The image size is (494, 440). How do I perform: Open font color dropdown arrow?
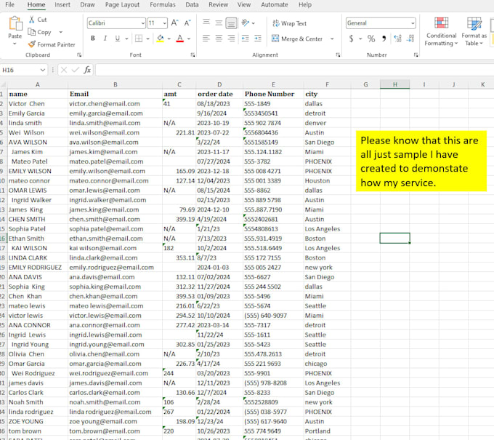click(x=189, y=39)
